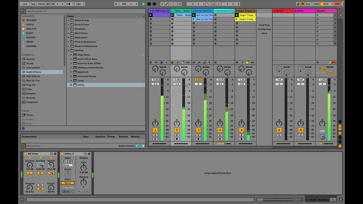363x204 pixels.
Task: Toggle EQ Three device activator
Action: tap(26, 154)
